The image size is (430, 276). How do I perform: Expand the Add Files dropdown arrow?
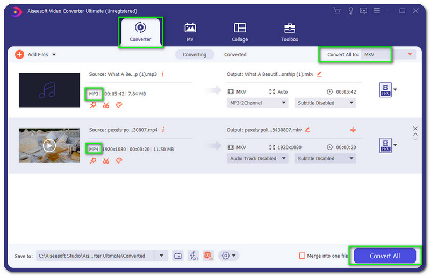click(x=54, y=55)
